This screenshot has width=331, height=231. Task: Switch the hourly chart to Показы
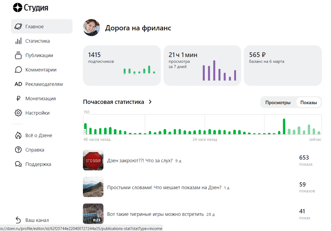[x=308, y=103]
